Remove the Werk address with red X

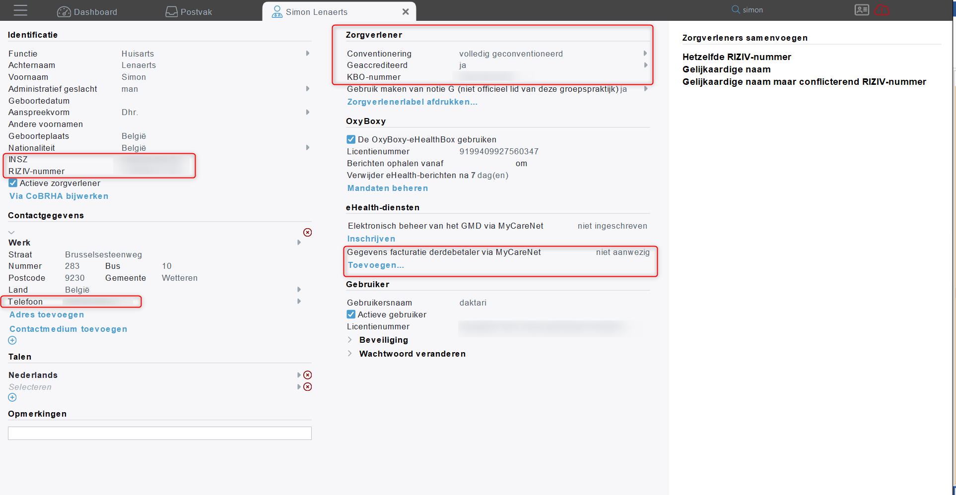tap(308, 233)
